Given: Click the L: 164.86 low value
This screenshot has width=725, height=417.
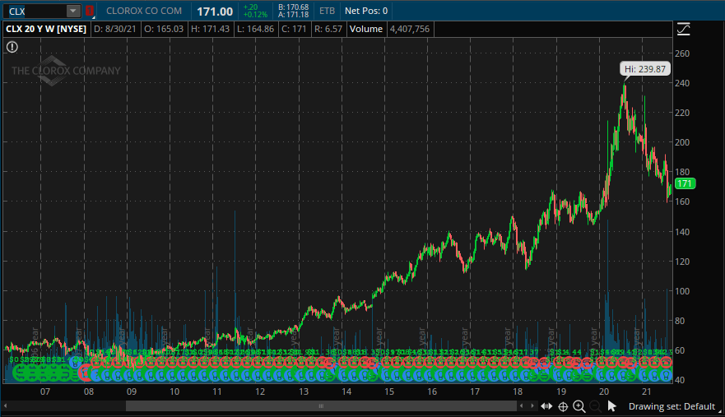Looking at the screenshot, I should 256,29.
